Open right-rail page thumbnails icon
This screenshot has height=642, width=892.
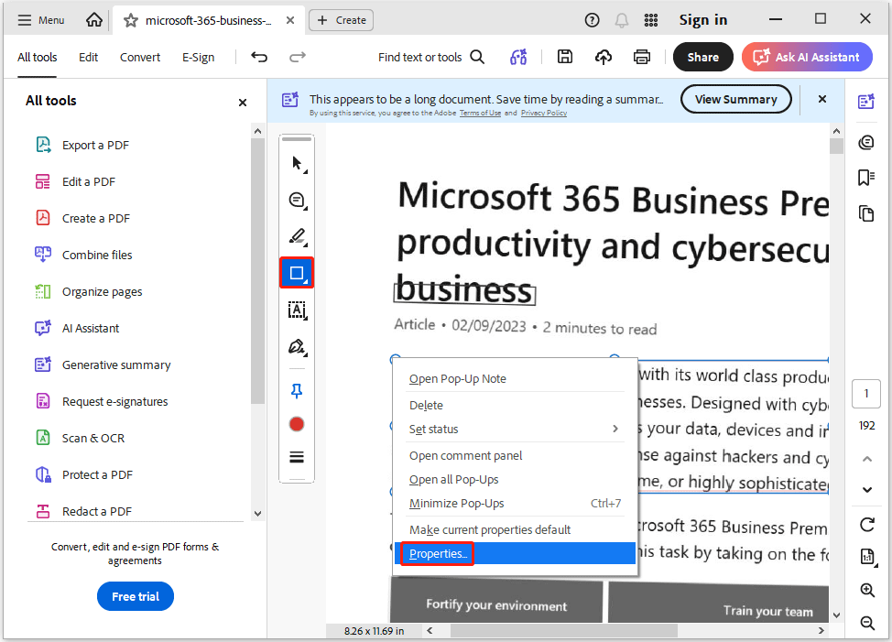(x=866, y=214)
